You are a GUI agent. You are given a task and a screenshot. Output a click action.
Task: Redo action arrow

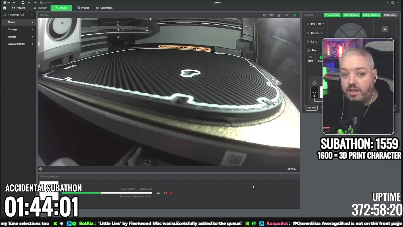[35, 3]
